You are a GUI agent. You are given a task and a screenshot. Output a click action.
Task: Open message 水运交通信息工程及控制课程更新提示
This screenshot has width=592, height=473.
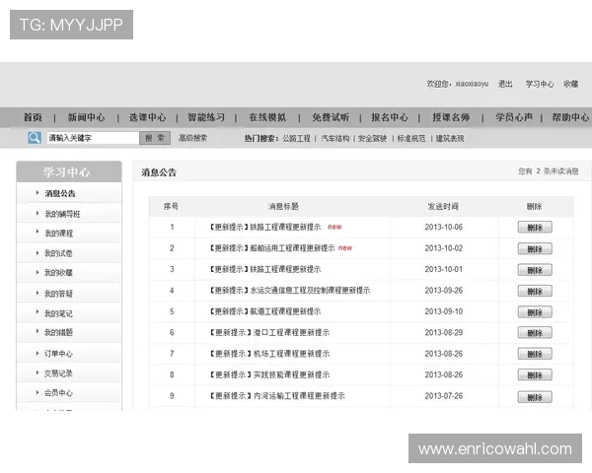290,290
